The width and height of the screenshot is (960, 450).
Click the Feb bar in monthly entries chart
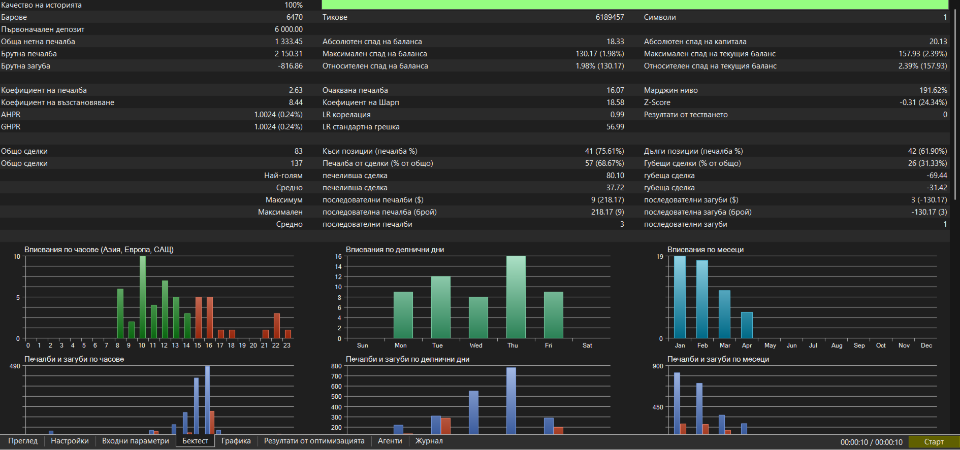[702, 299]
